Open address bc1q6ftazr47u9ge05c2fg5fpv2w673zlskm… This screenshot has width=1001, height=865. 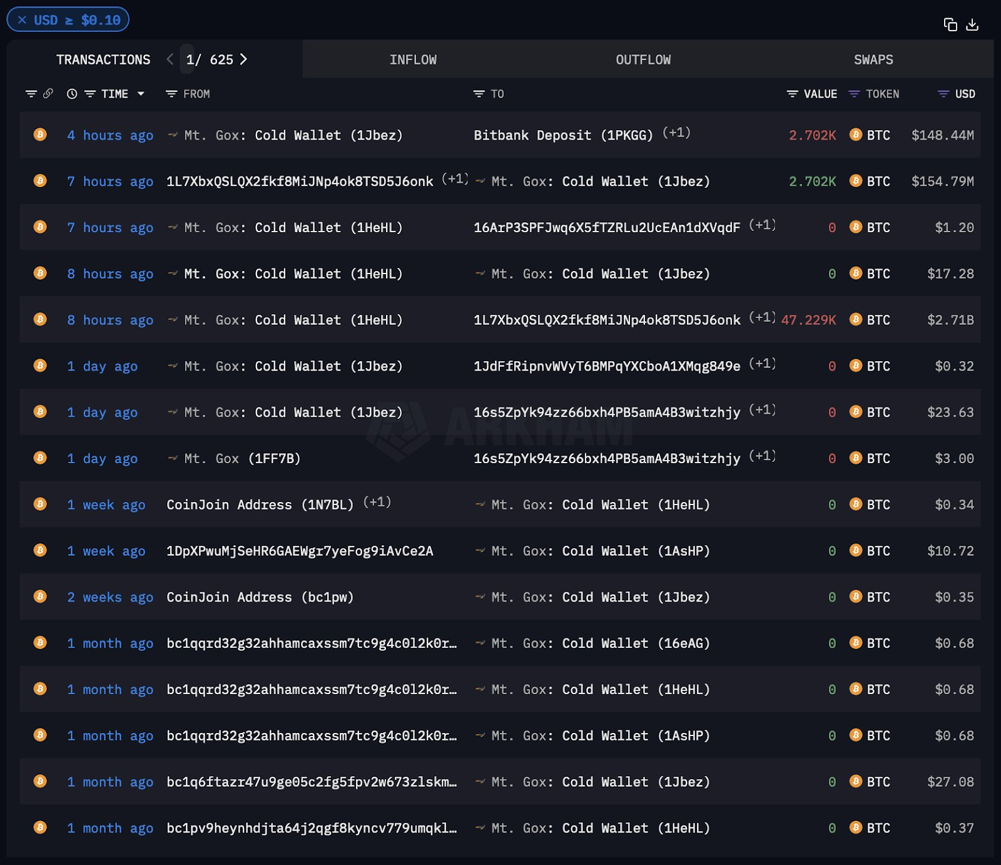tap(312, 782)
